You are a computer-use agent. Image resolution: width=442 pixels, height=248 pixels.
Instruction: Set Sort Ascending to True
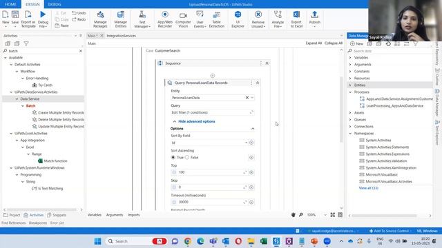(173, 158)
